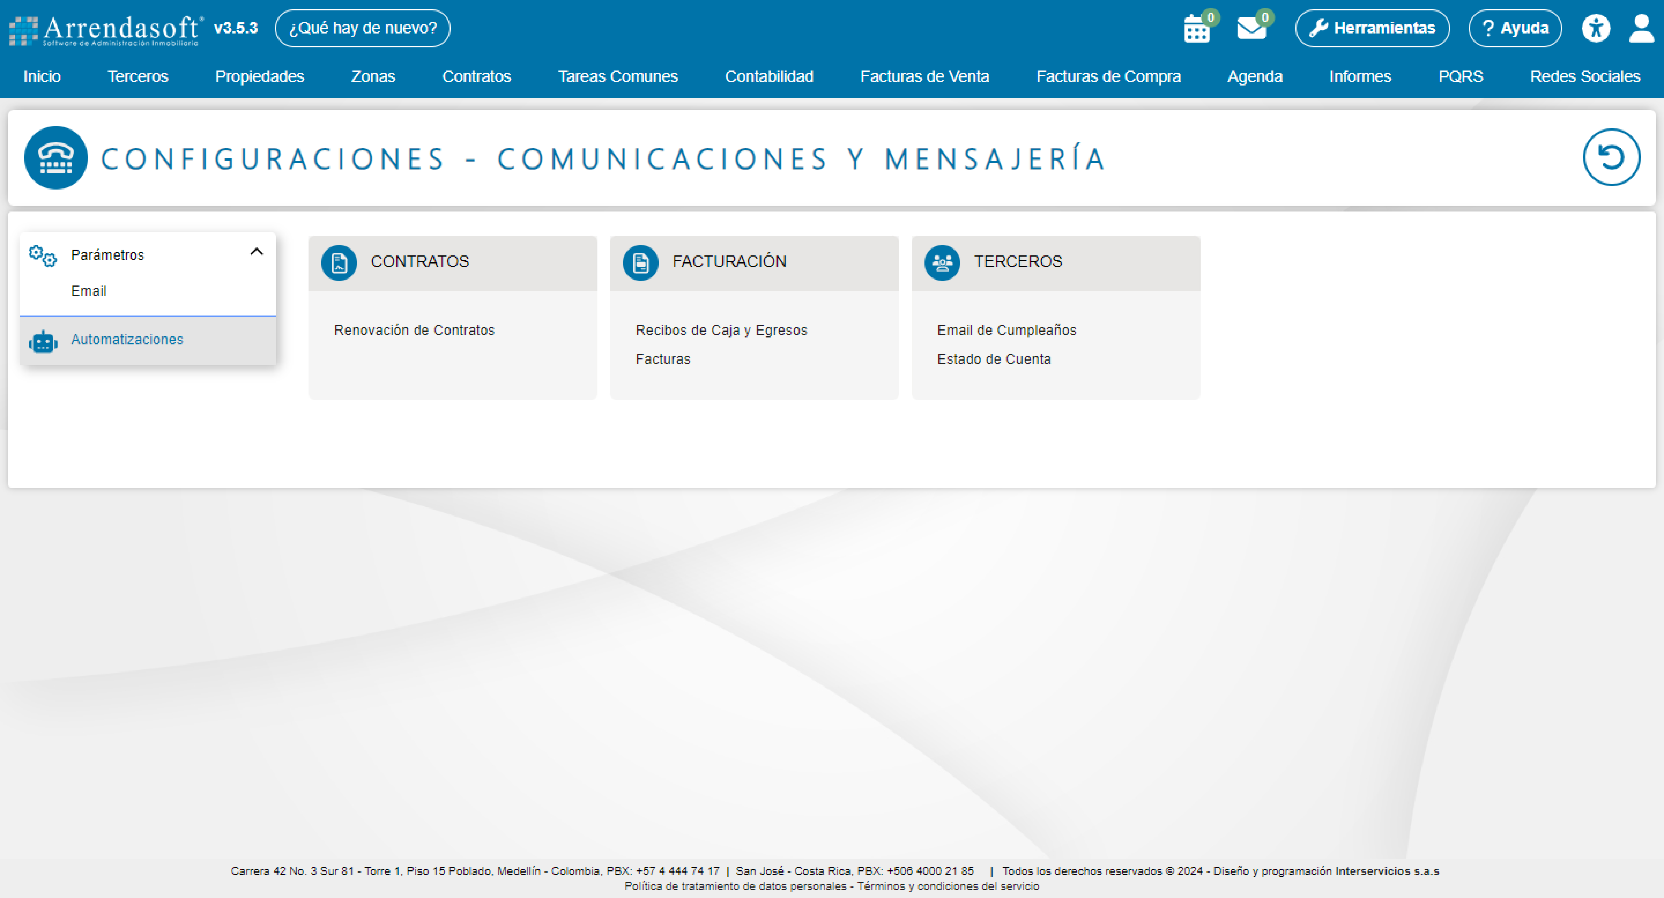Click the gears icon beside Parámetros
This screenshot has width=1664, height=898.
pos(43,256)
